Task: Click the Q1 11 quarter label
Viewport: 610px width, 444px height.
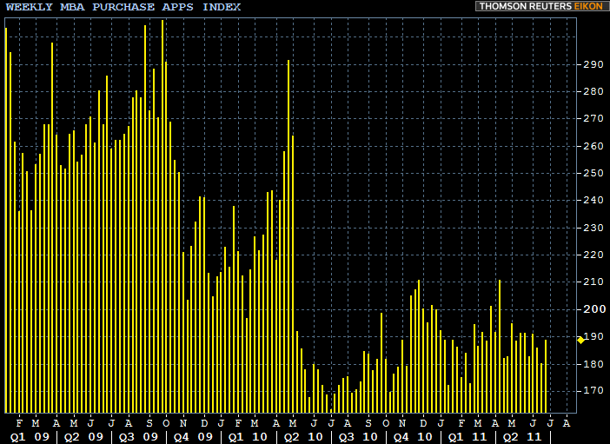Action: click(467, 436)
